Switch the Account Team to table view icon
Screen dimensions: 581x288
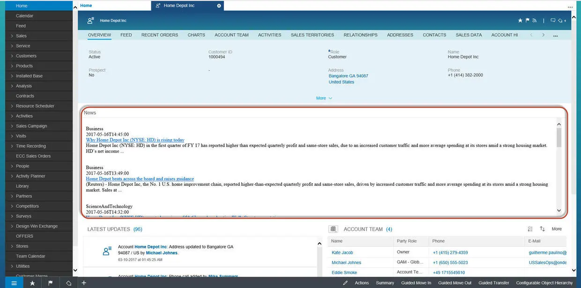pos(333,229)
